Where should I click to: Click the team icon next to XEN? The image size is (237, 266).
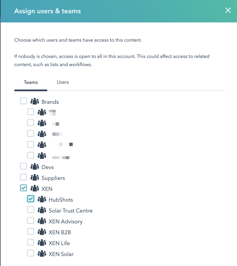(x=35, y=188)
